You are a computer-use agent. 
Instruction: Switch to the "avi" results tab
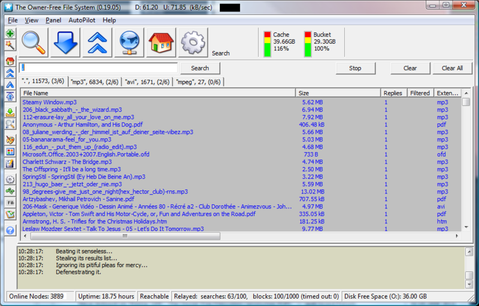coord(148,81)
